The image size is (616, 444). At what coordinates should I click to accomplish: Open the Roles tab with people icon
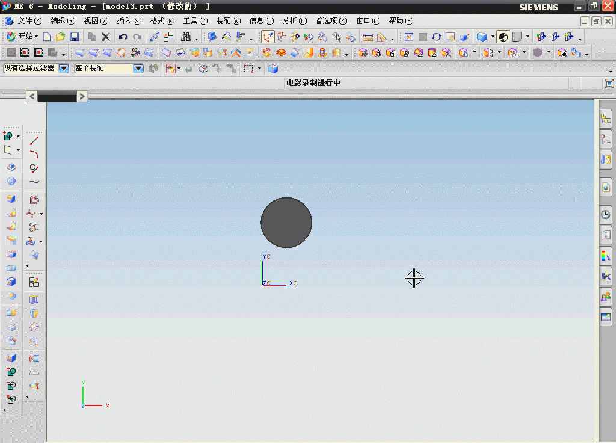(606, 296)
